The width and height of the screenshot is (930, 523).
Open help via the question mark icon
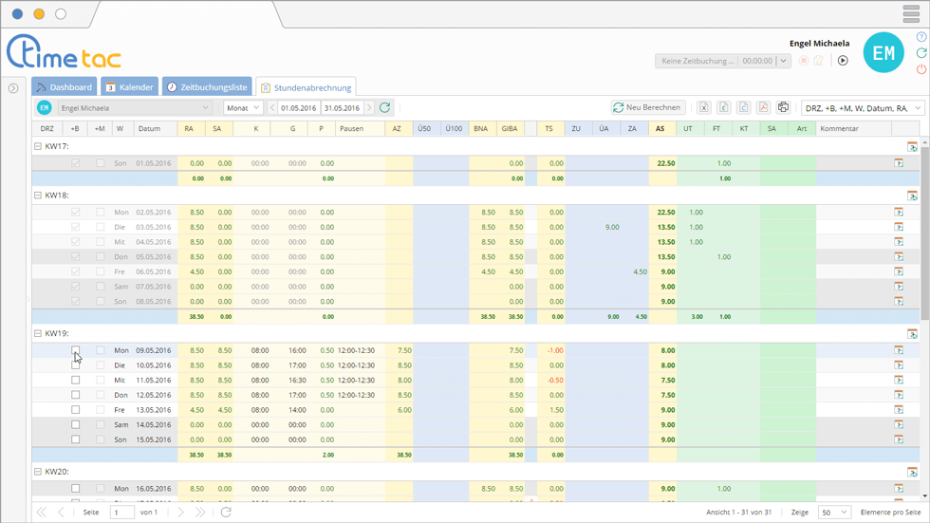pos(921,37)
